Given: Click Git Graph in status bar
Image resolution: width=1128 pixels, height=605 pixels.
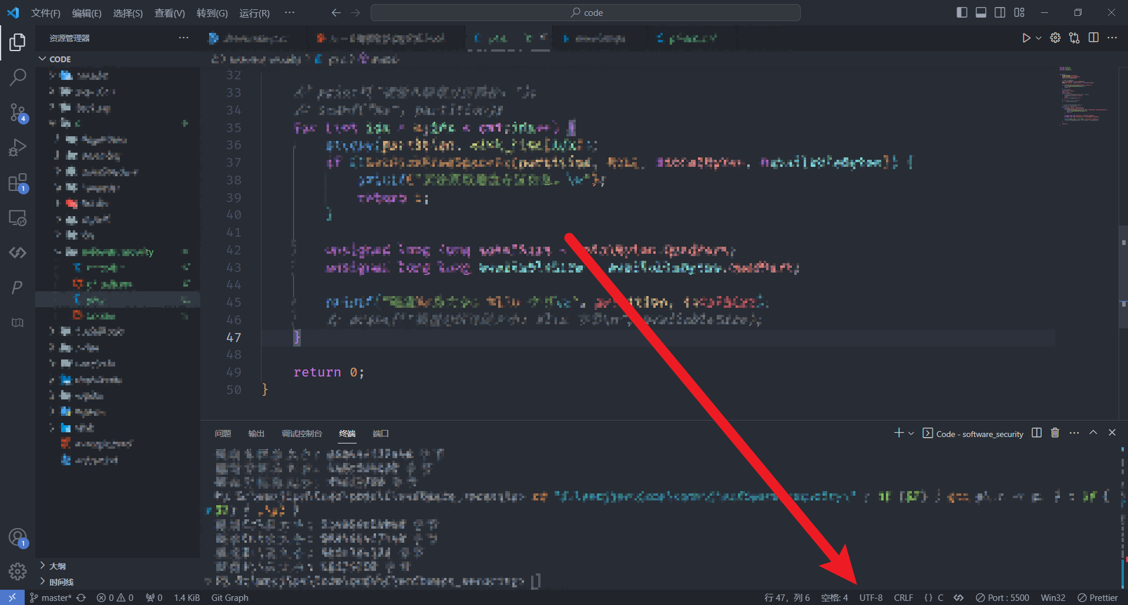Looking at the screenshot, I should coord(230,597).
